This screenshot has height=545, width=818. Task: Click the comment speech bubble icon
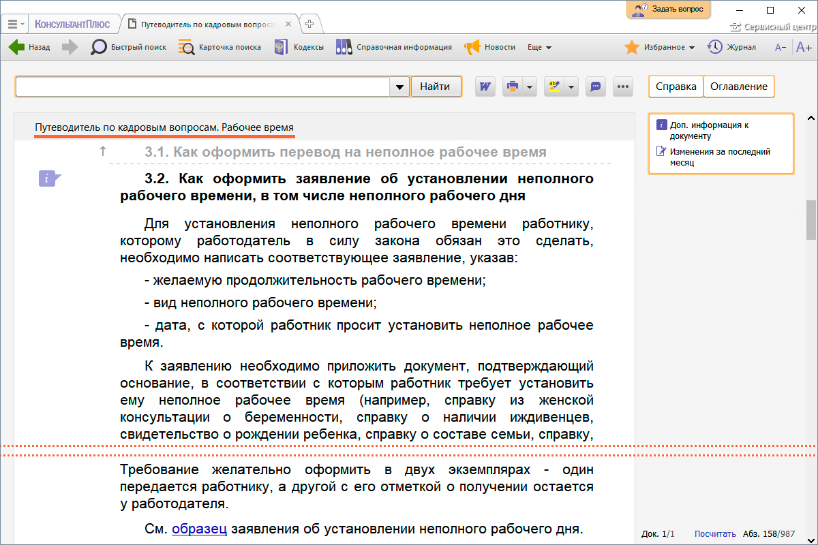tap(596, 87)
